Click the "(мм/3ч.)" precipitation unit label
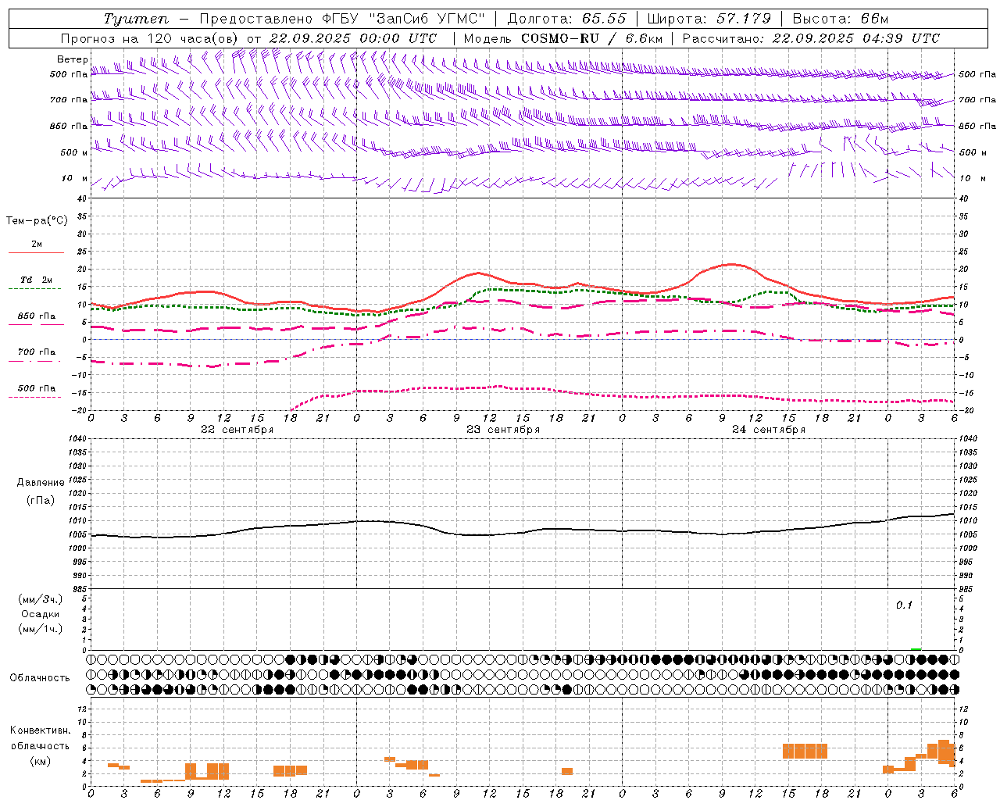The width and height of the screenshot is (1000, 800). pos(41,599)
